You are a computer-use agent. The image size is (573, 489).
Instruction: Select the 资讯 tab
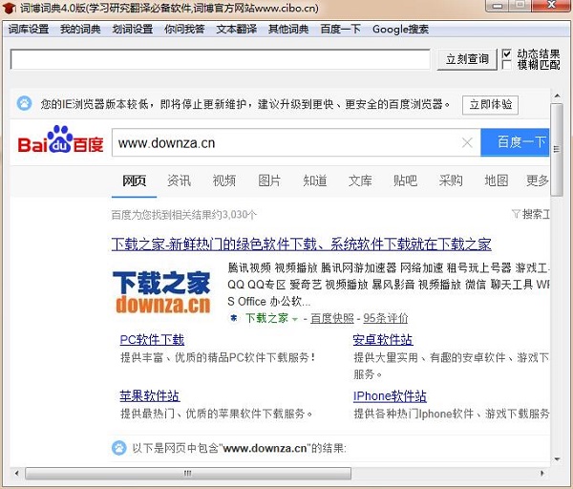point(180,181)
